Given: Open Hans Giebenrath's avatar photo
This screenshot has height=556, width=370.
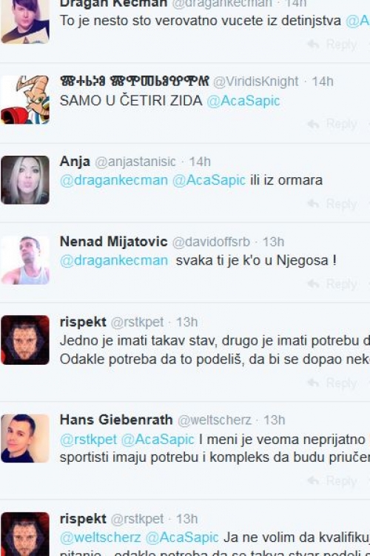Looking at the screenshot, I should click(x=25, y=439).
